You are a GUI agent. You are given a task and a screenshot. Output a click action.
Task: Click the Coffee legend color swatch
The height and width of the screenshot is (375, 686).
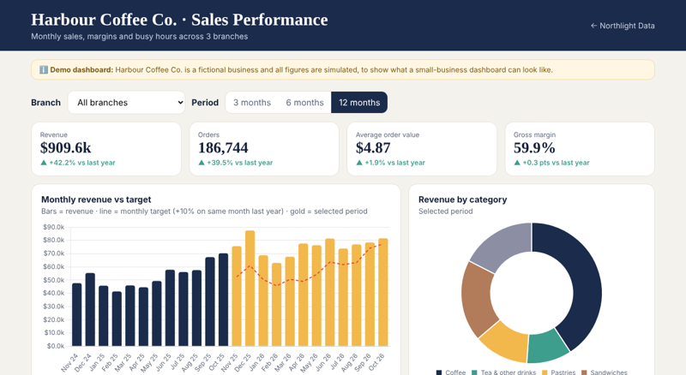[439, 372]
